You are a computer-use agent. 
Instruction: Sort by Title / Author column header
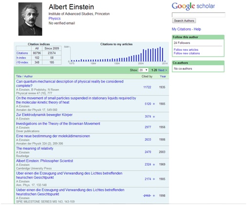pyautogui.click(x=24, y=76)
